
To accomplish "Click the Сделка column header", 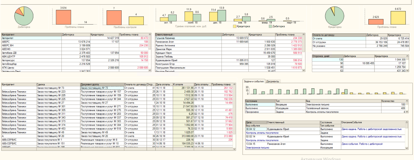I will [57, 84].
